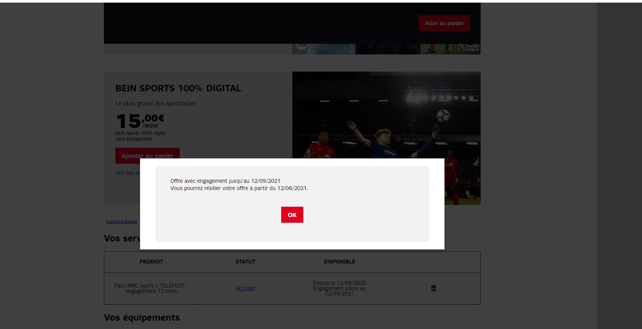Viewport: 642px width, 329px height.
Task: Select the BEIN SPORTS 100% DIGITAL title
Action: coord(178,88)
